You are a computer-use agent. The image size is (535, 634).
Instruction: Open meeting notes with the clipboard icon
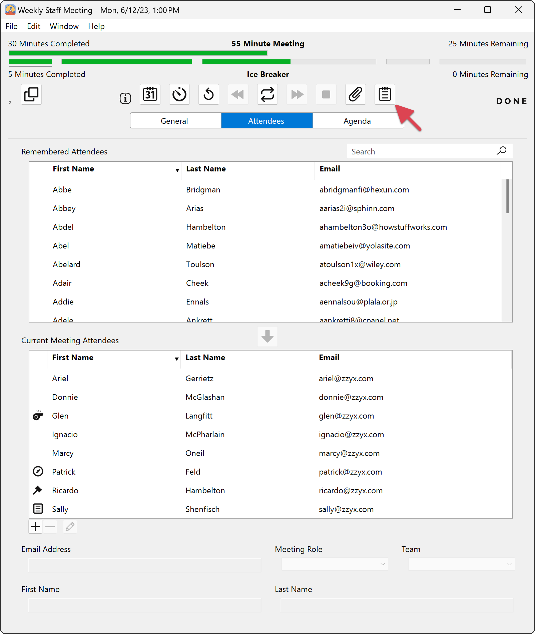coord(385,94)
